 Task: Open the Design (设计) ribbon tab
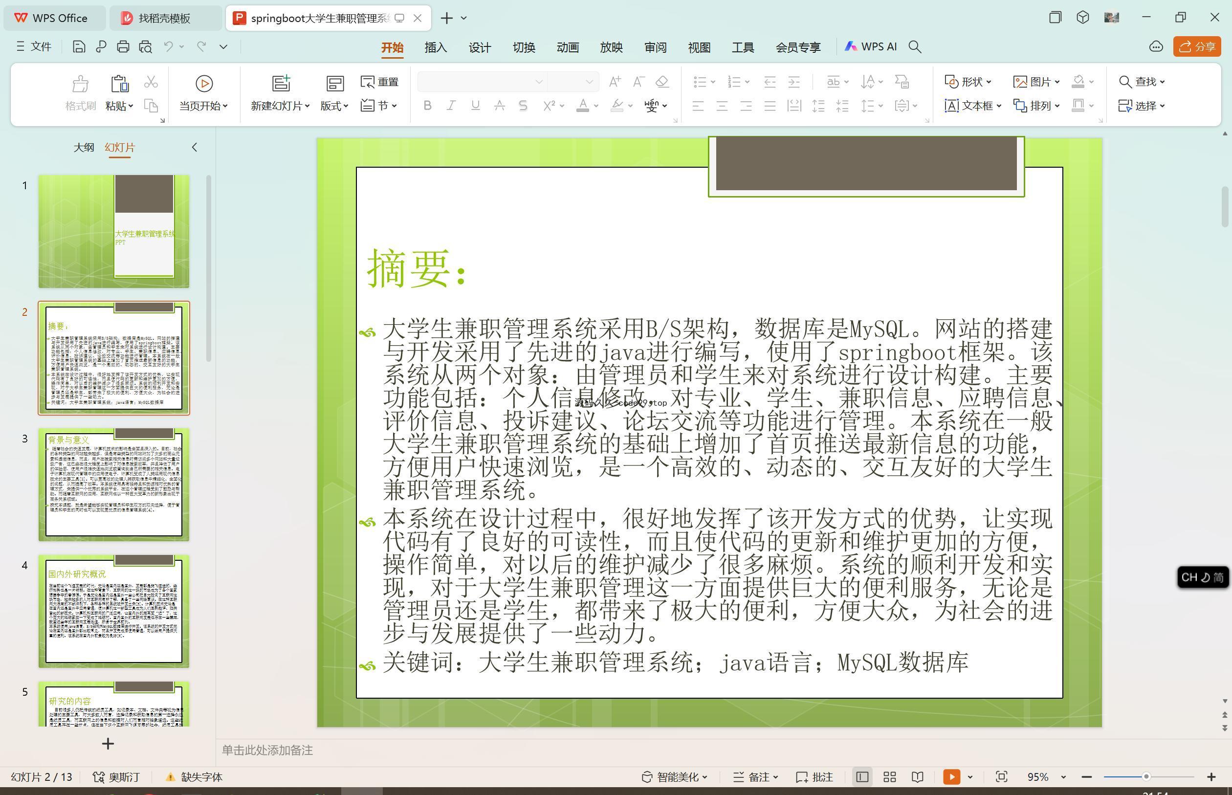point(480,47)
